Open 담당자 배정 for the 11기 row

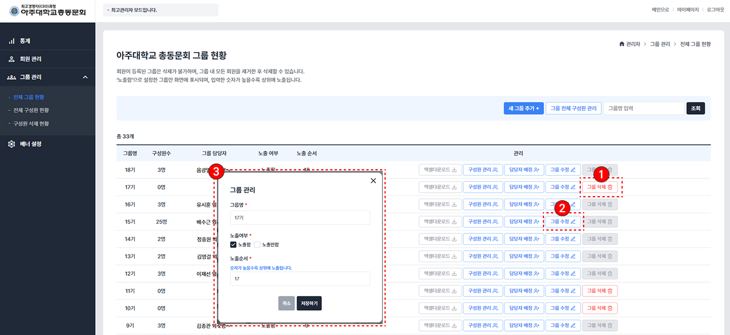click(x=524, y=291)
